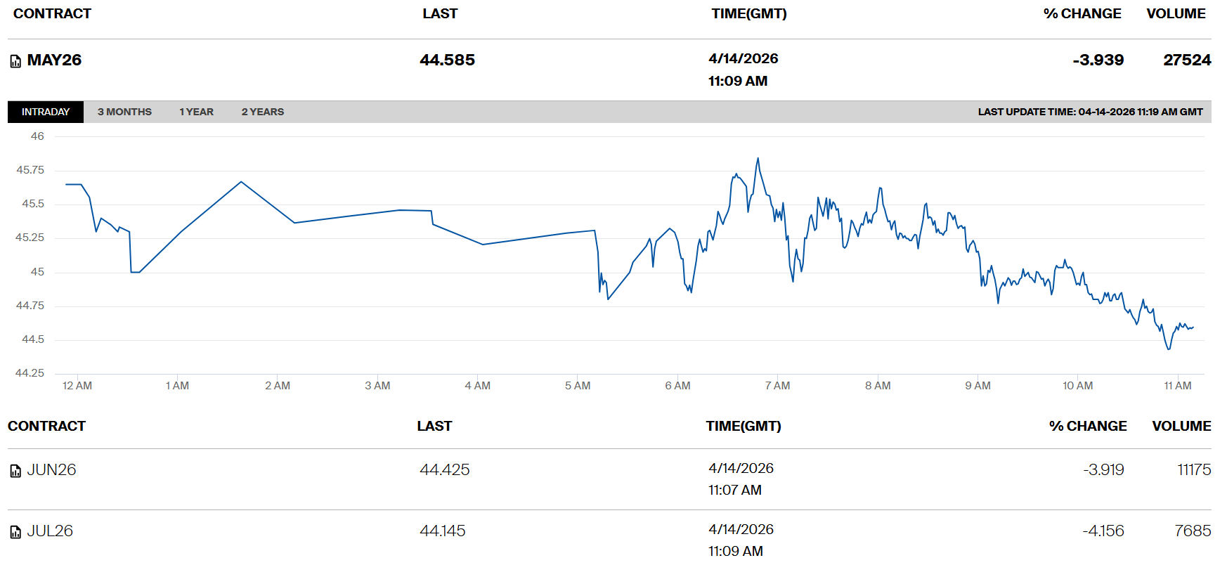Screen dimensions: 1227x565
Task: Click the MAY26 last price 44.585
Action: point(447,60)
